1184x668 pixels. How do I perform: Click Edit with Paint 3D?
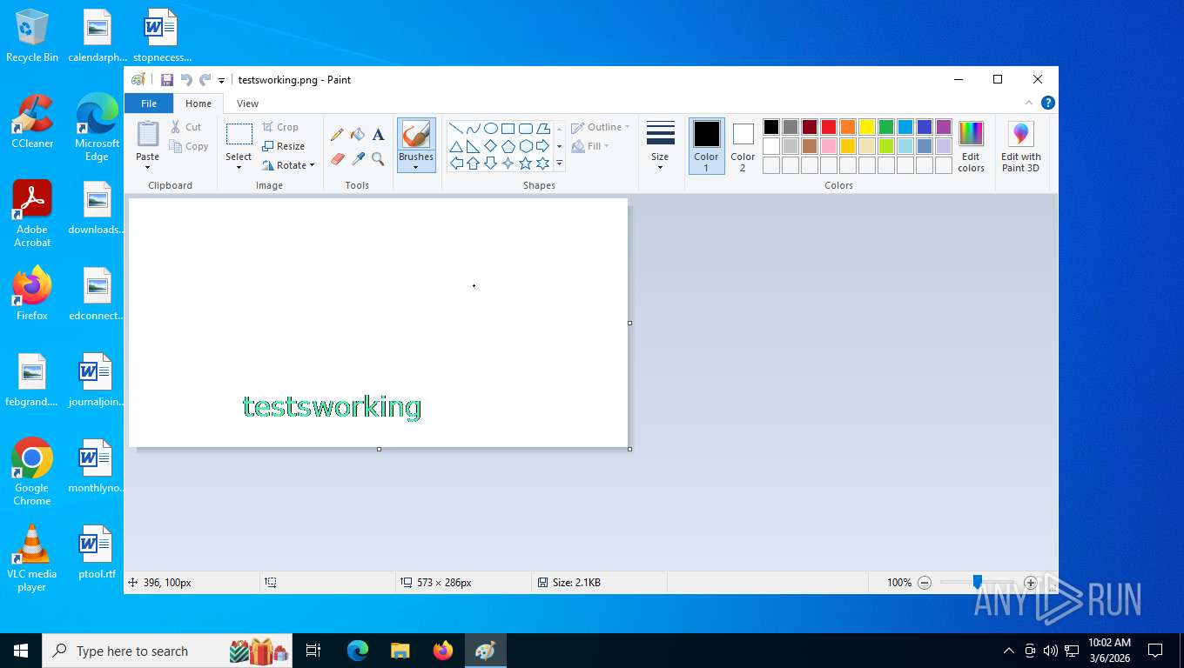[1020, 147]
